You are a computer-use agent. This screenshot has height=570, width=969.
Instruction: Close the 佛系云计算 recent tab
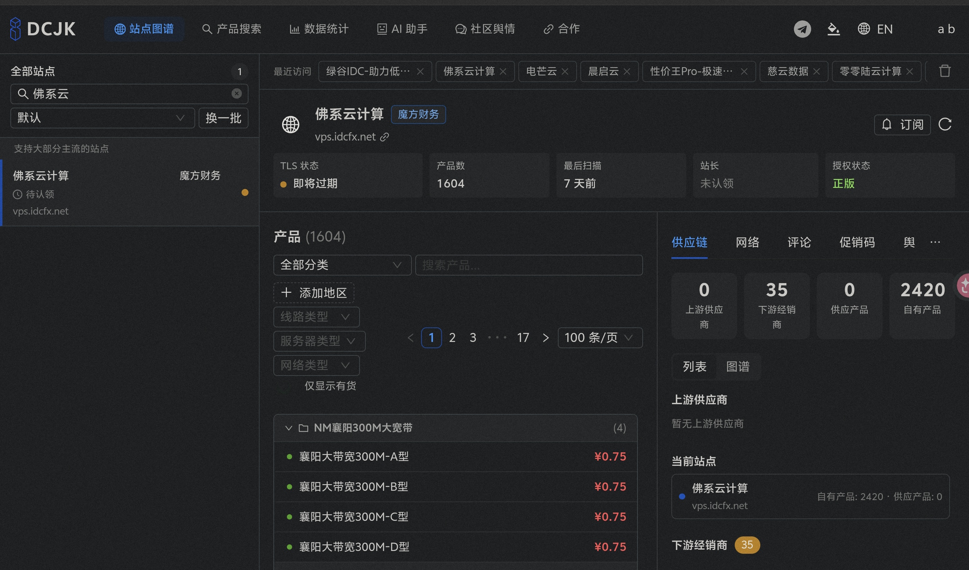[503, 72]
